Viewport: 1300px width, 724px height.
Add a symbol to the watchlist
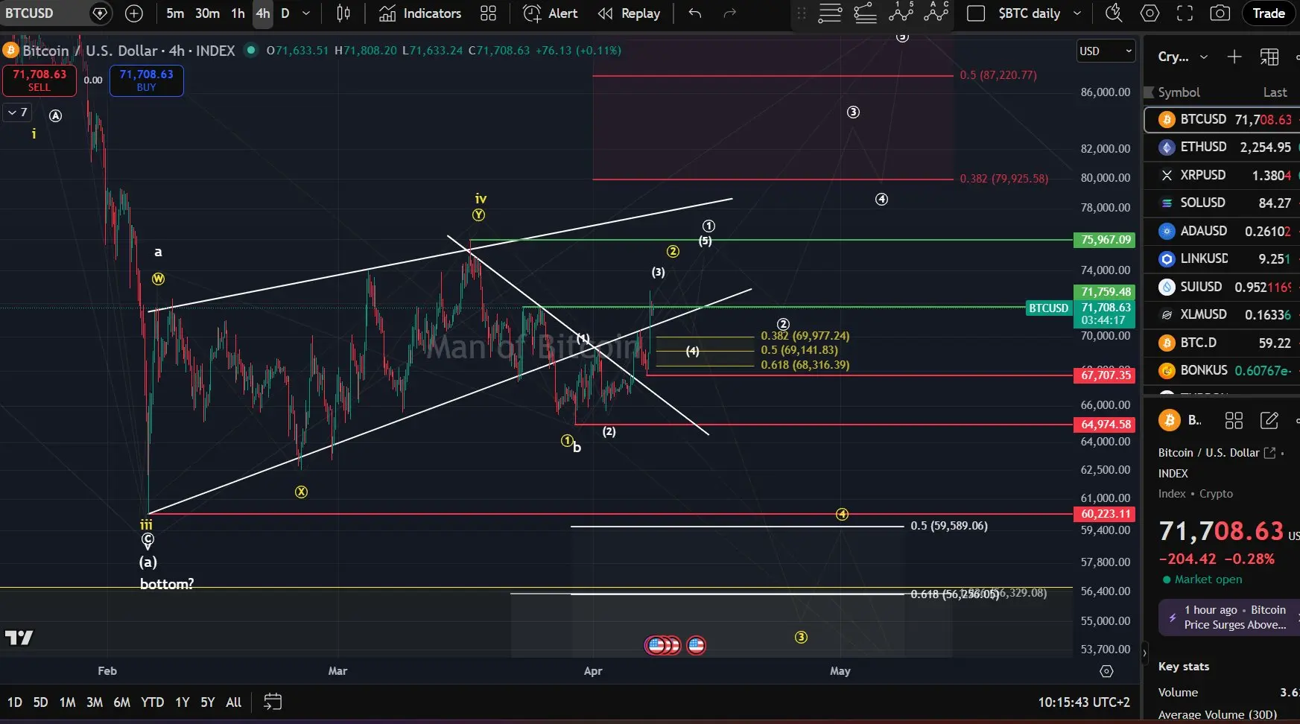(x=1234, y=57)
